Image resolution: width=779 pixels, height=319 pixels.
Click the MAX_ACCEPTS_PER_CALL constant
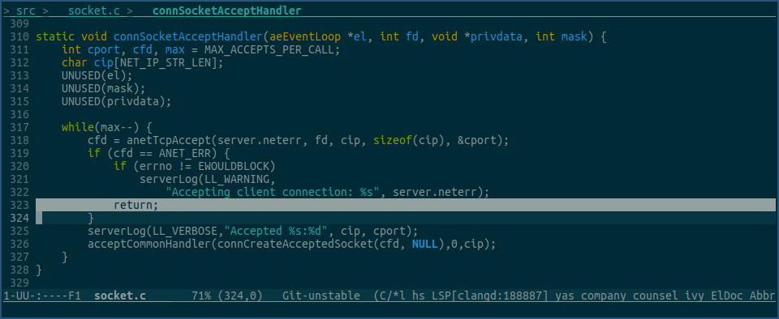coord(272,50)
